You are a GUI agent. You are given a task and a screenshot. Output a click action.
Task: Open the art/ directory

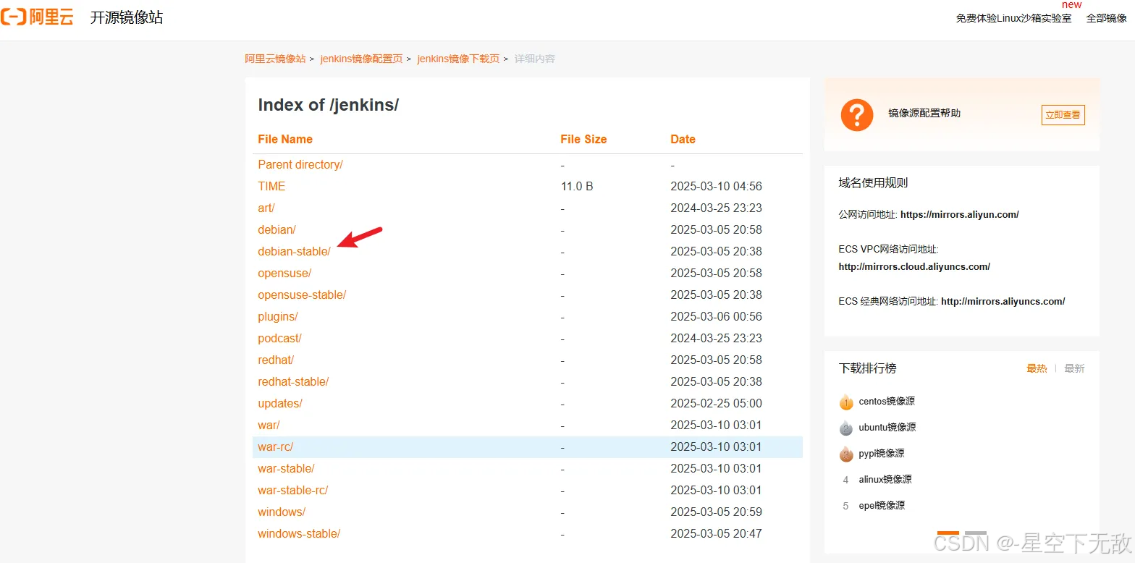pyautogui.click(x=266, y=208)
